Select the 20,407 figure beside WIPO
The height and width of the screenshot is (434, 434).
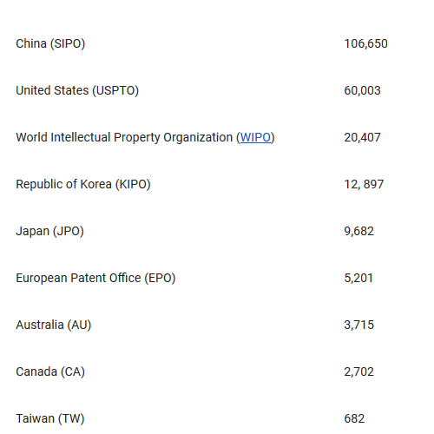(362, 137)
